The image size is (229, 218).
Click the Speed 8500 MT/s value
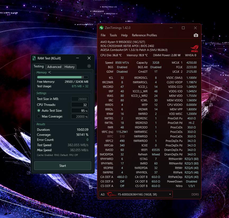pos(122,63)
